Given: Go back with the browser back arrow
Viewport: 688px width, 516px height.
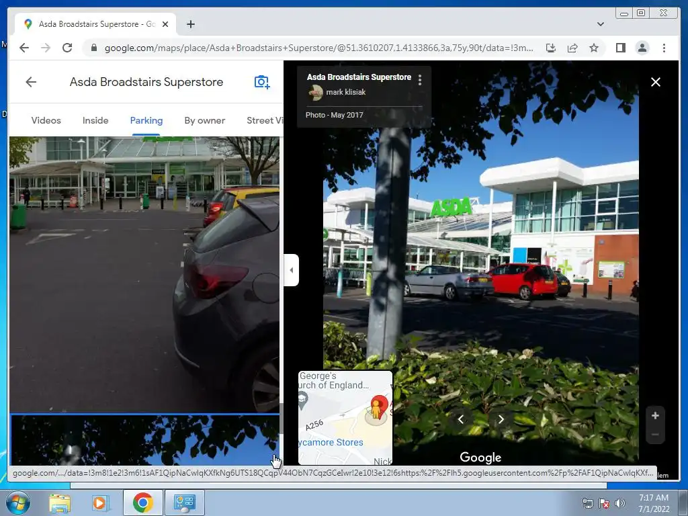Looking at the screenshot, I should (x=24, y=48).
